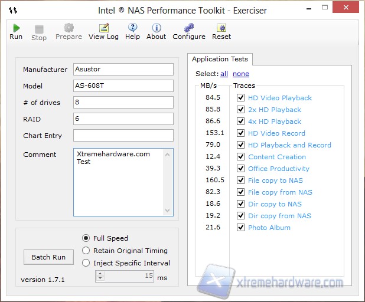Open Configure settings in toolbar
Viewport: 365px width, 302px height.
coord(188,28)
